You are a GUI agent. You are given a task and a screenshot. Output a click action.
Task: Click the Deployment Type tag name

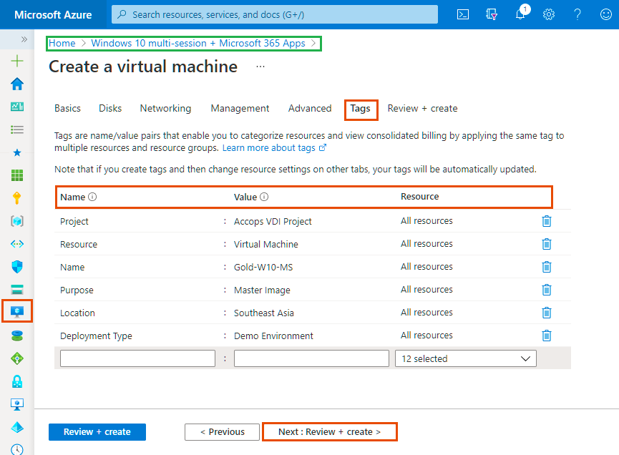click(x=96, y=336)
